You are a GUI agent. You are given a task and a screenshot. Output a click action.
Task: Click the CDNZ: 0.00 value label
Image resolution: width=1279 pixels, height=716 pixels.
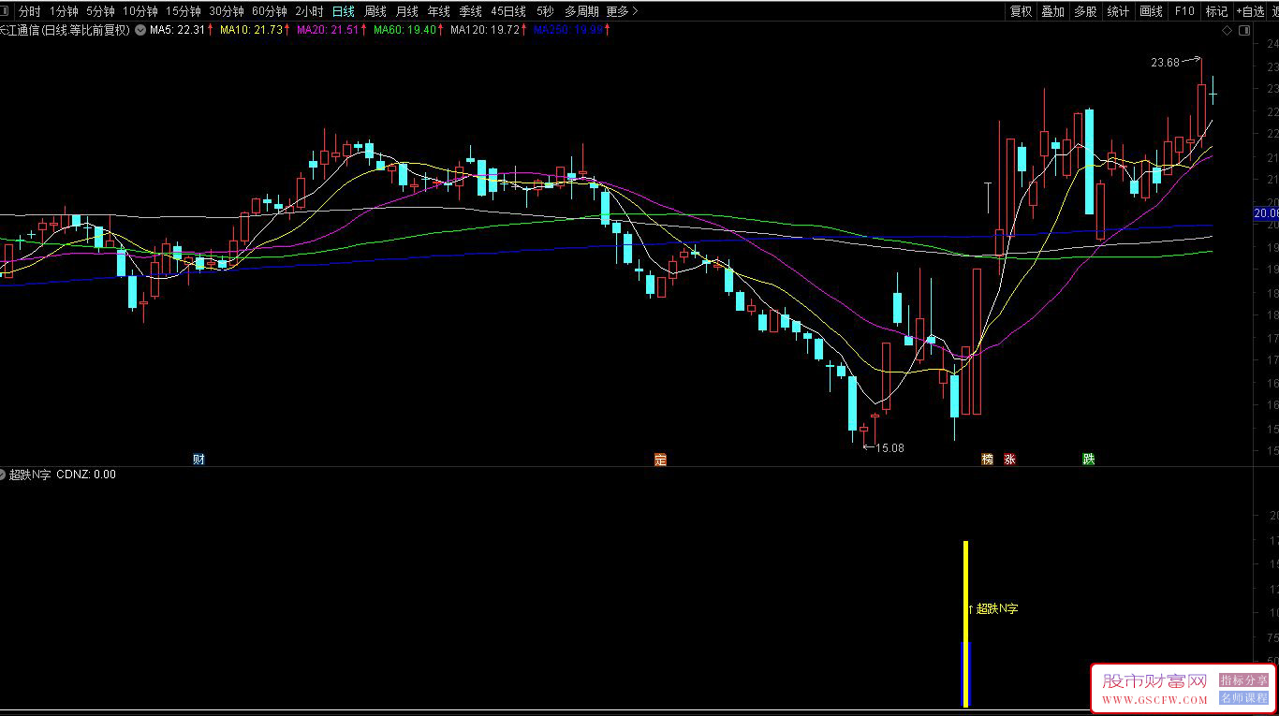pos(86,475)
